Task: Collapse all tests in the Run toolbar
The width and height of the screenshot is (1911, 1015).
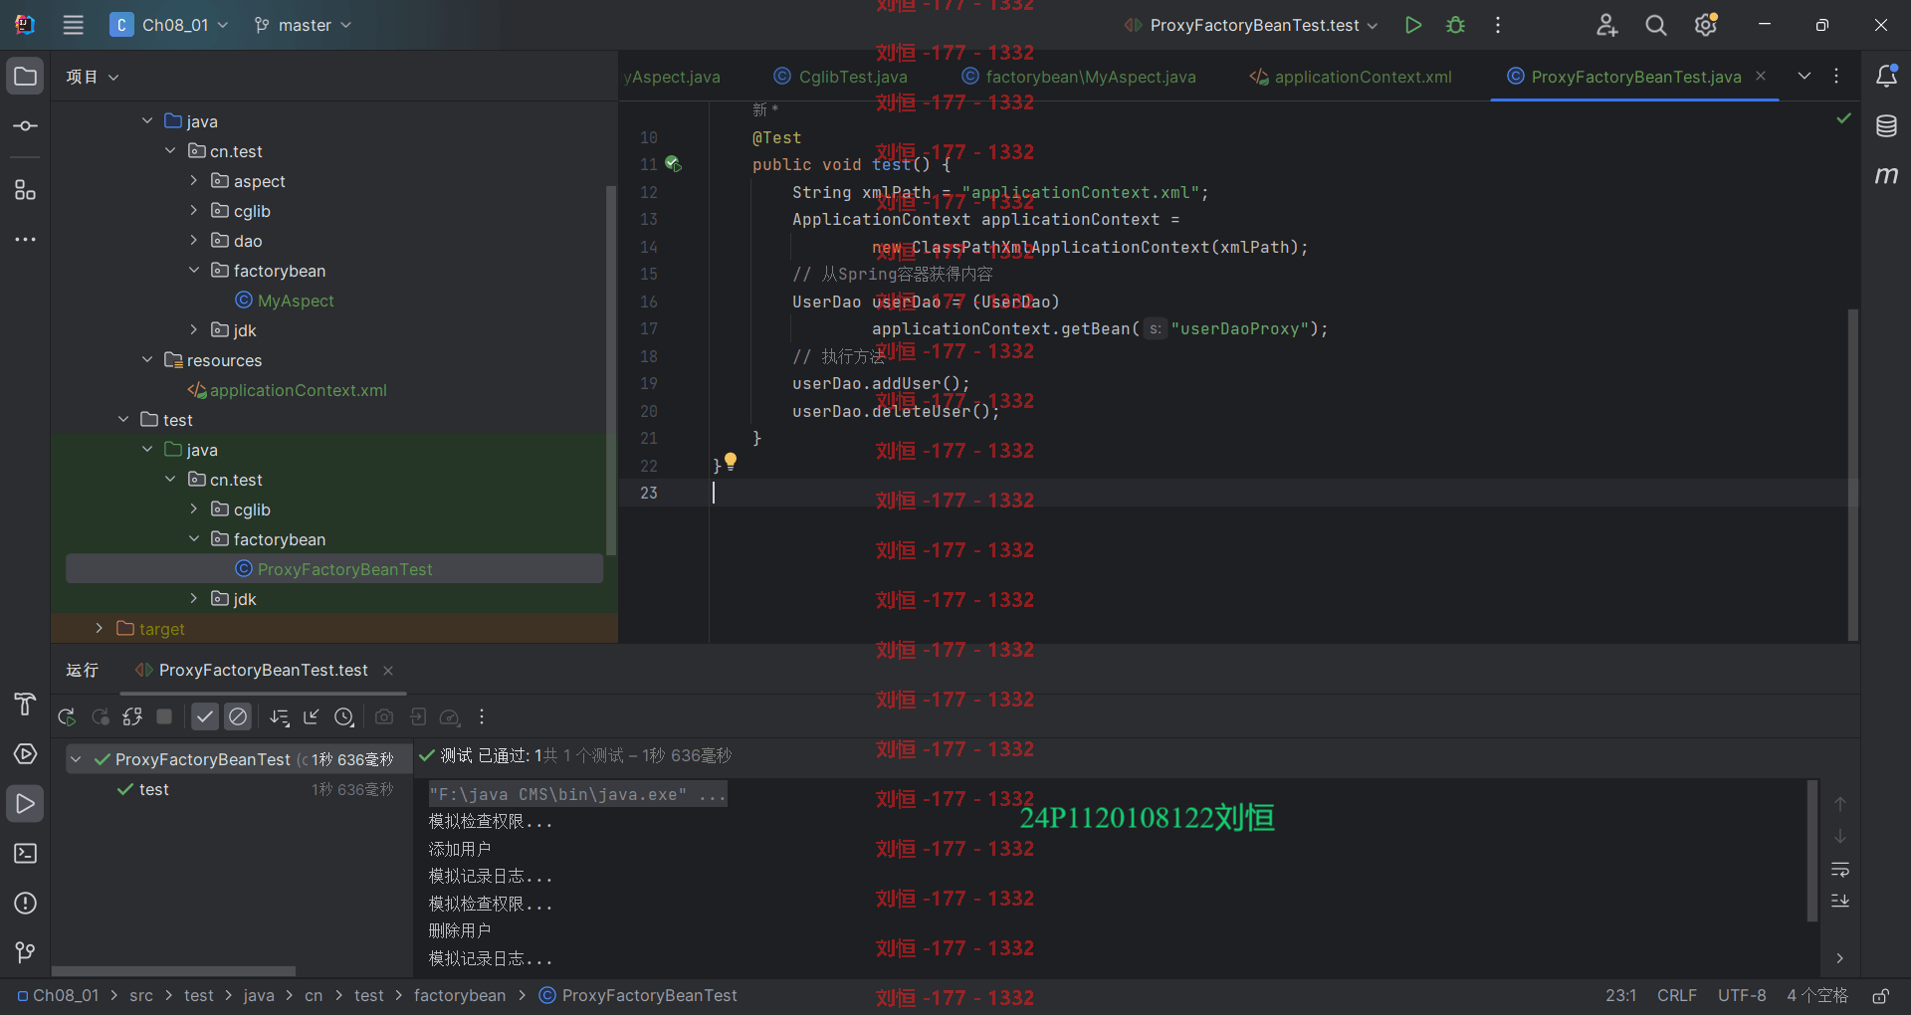Action: tap(312, 716)
